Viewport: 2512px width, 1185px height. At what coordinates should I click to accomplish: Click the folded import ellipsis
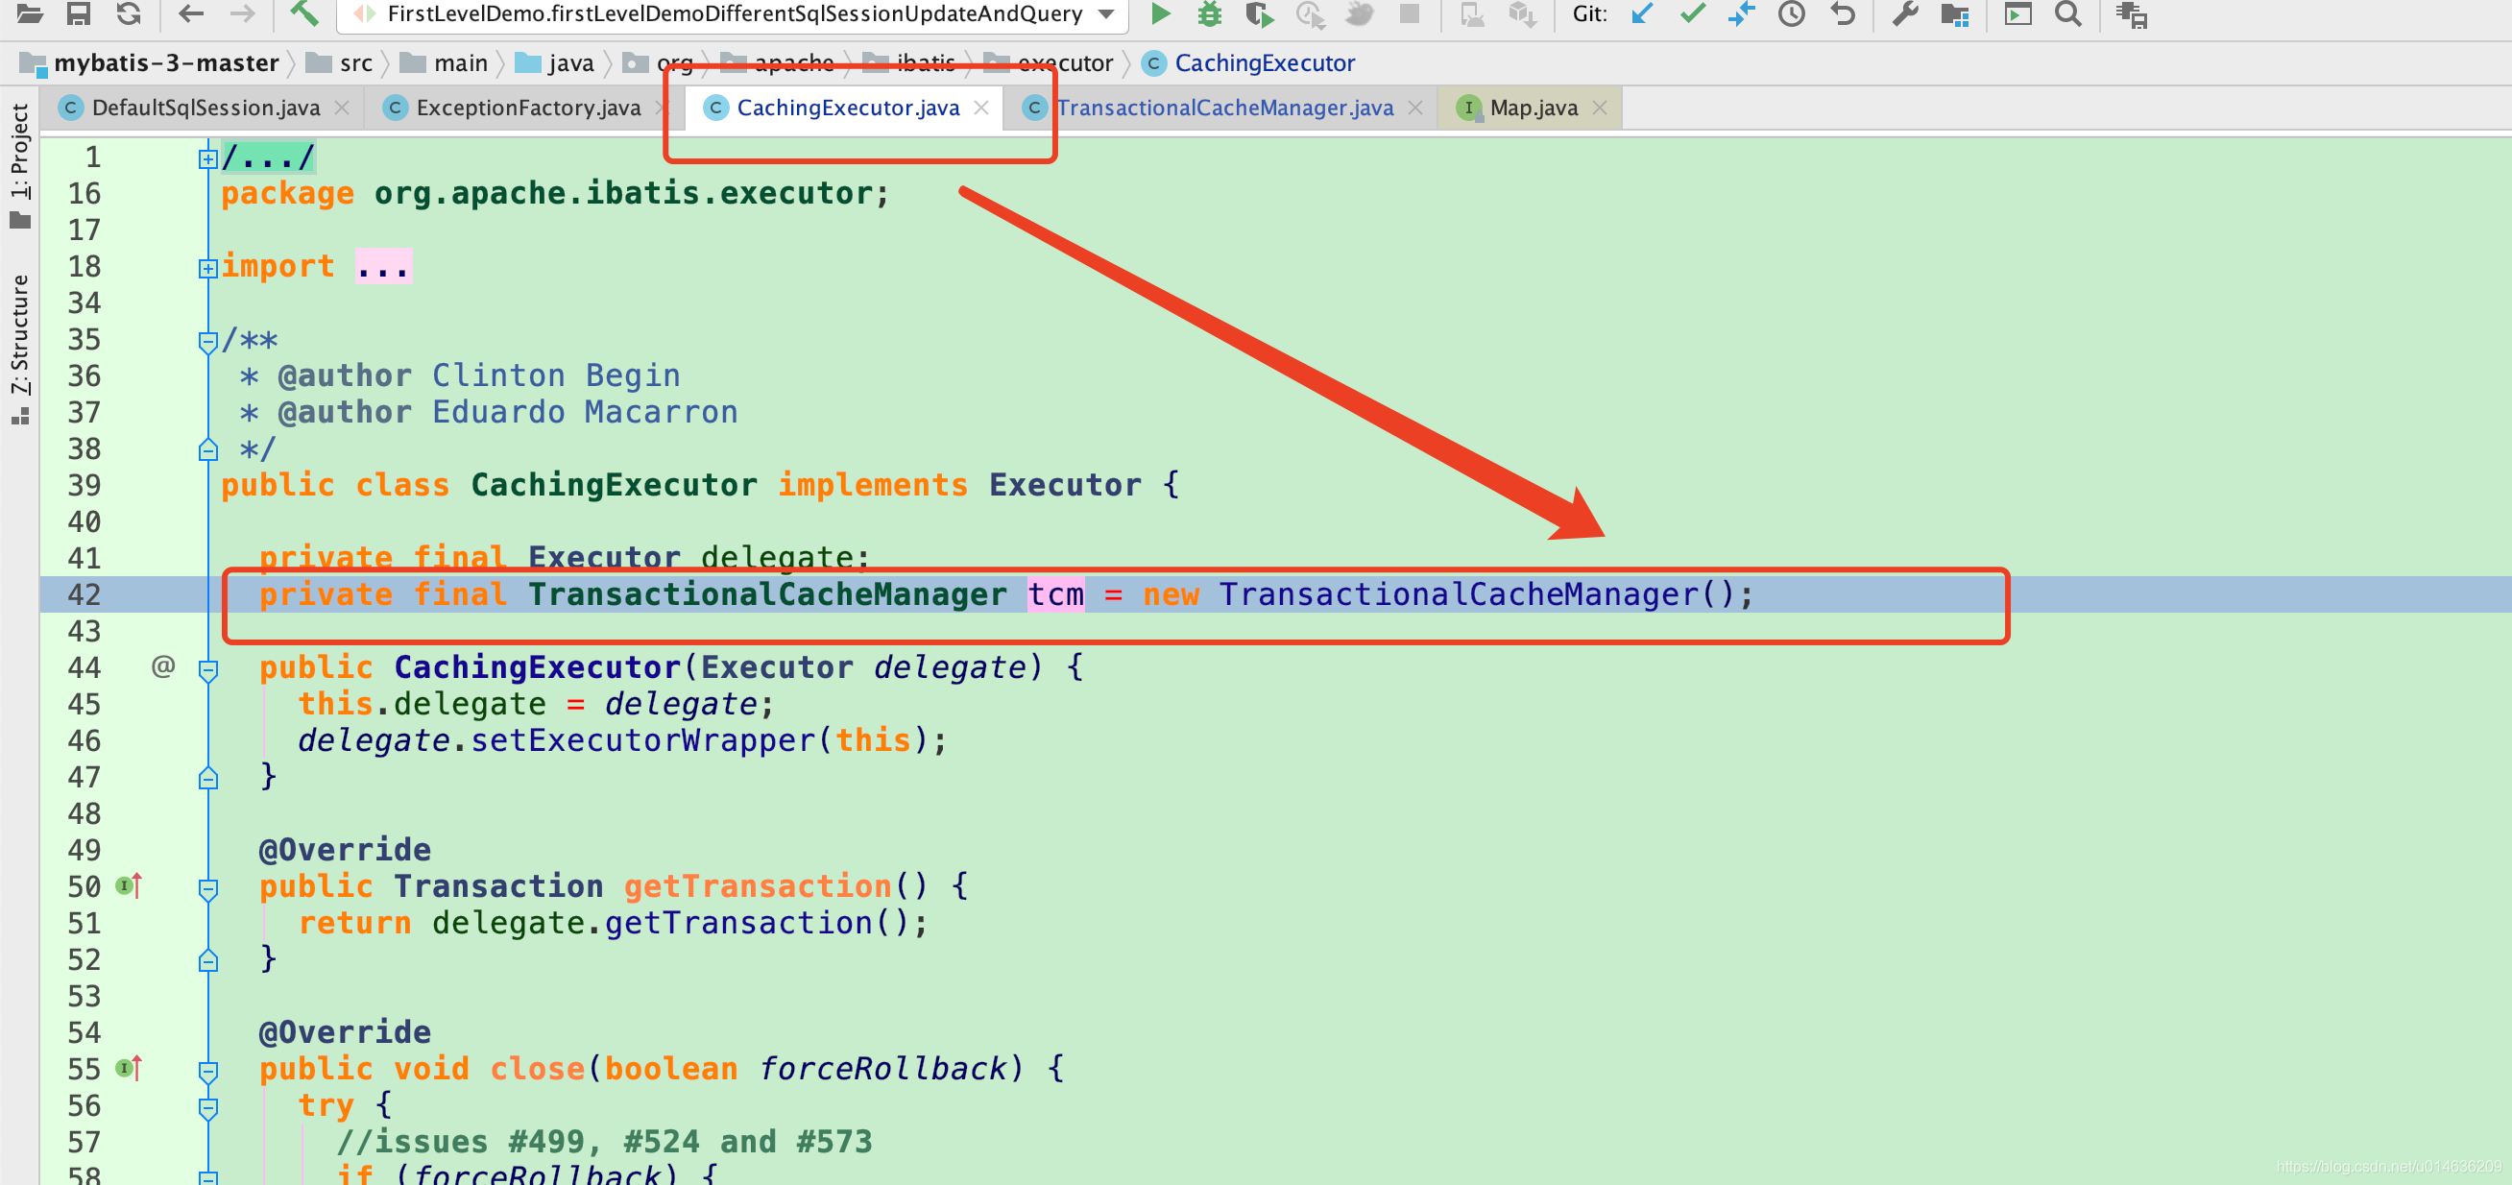(x=383, y=266)
